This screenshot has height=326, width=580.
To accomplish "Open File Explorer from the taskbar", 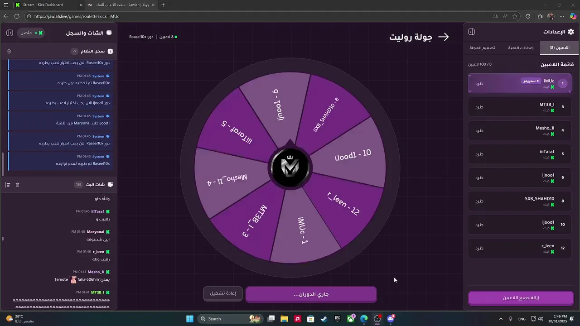I will point(284,319).
